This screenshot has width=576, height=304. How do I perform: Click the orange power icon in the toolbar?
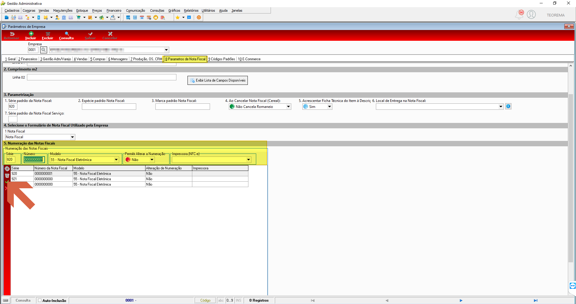click(x=199, y=17)
